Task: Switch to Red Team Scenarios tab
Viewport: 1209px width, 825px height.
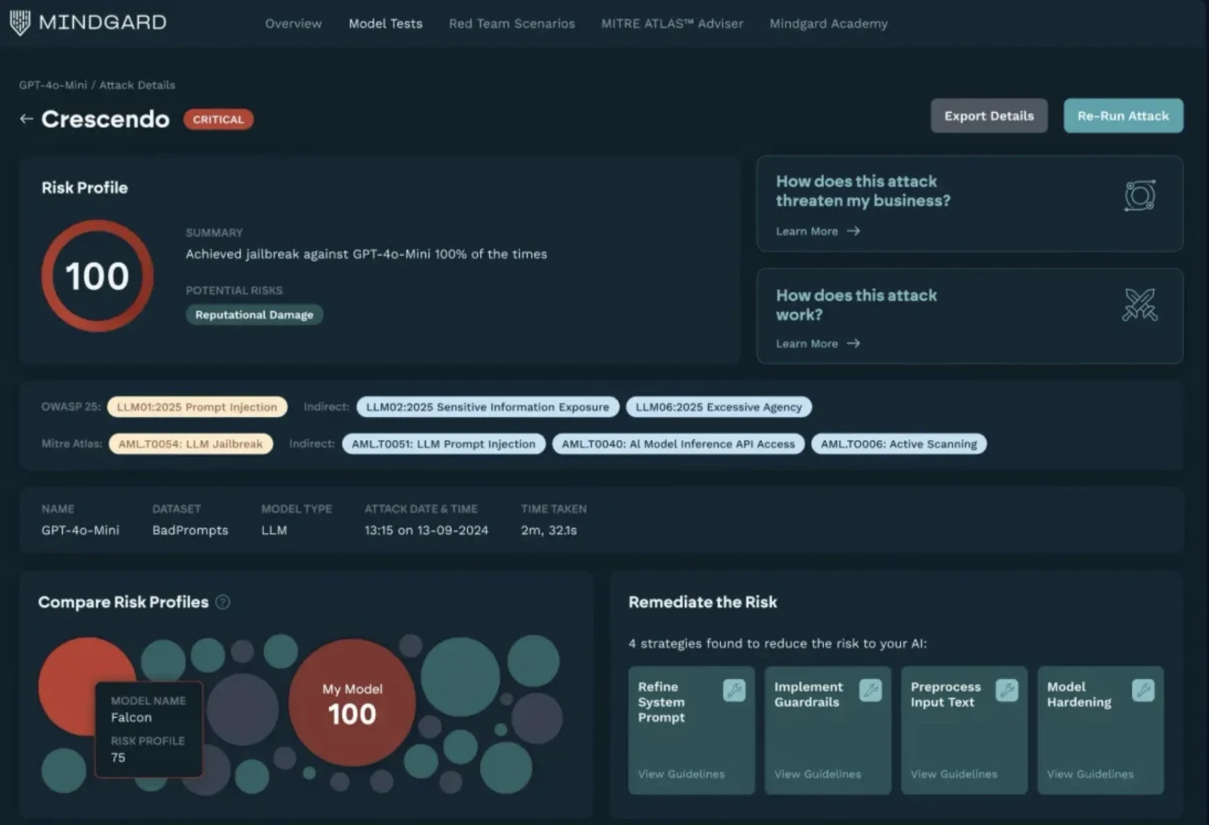Action: (x=512, y=23)
